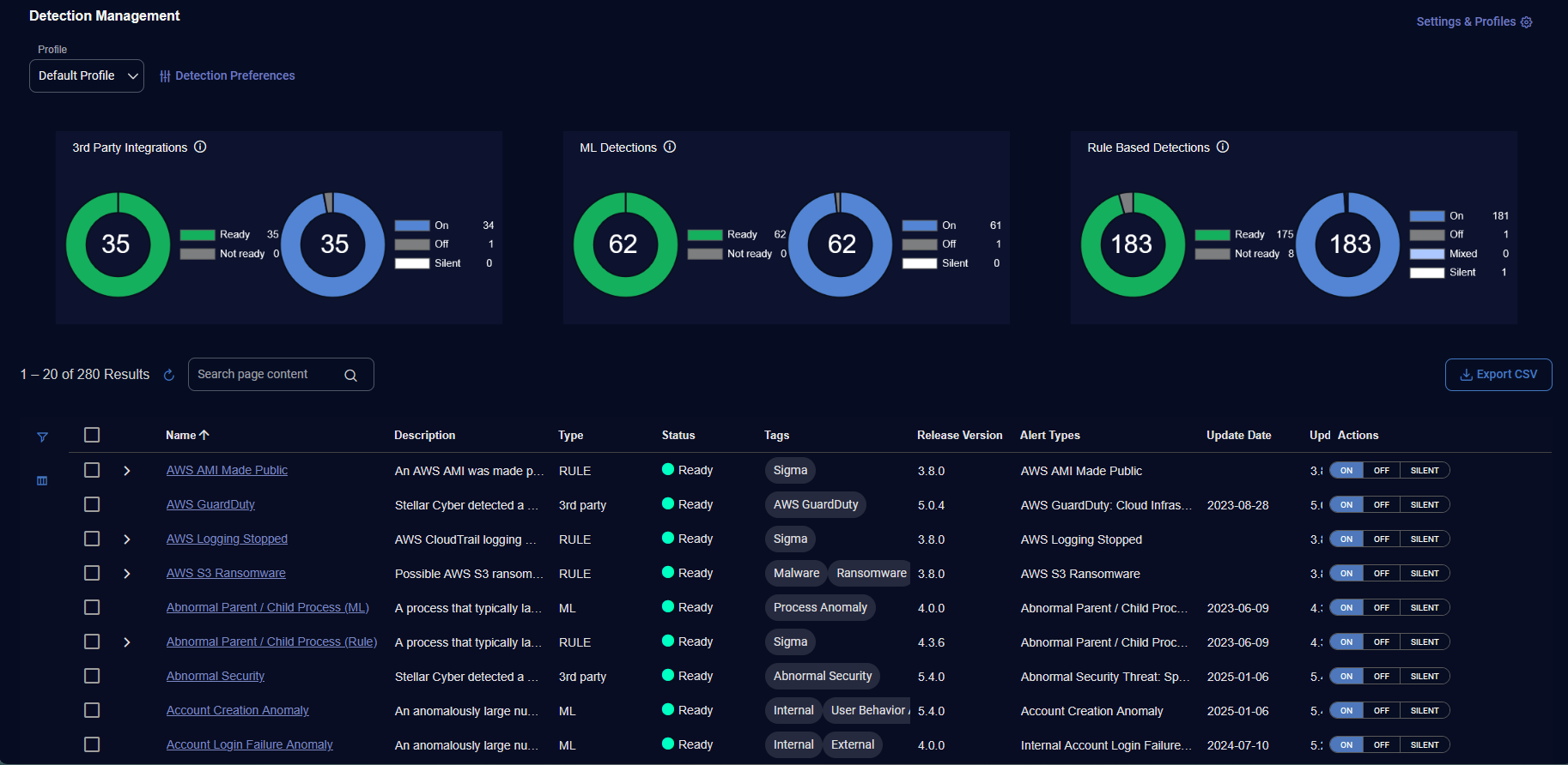Set AWS S3 Ransomware to OFF
This screenshot has width=1568, height=765.
pos(1382,573)
